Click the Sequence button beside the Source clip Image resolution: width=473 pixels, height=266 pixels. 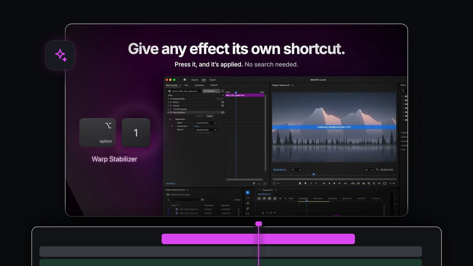point(211,91)
